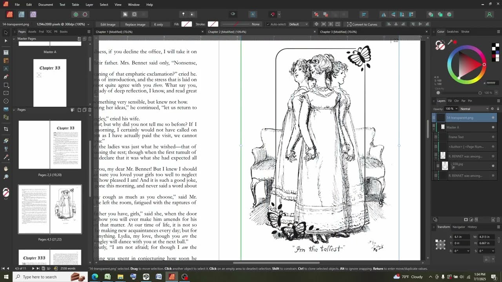Screen dimensions: 502x282
Task: Open the Document menu
Action: pyautogui.click(x=45, y=5)
